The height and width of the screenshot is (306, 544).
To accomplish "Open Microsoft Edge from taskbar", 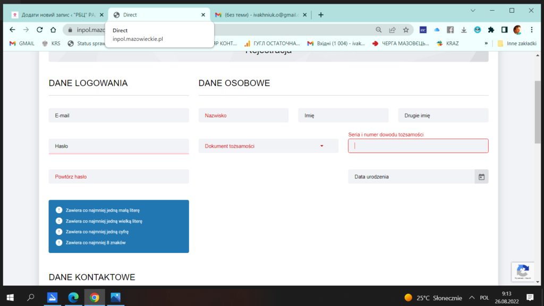I will point(73,297).
